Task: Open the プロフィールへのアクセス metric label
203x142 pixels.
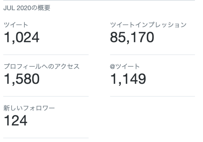Action: coord(41,66)
